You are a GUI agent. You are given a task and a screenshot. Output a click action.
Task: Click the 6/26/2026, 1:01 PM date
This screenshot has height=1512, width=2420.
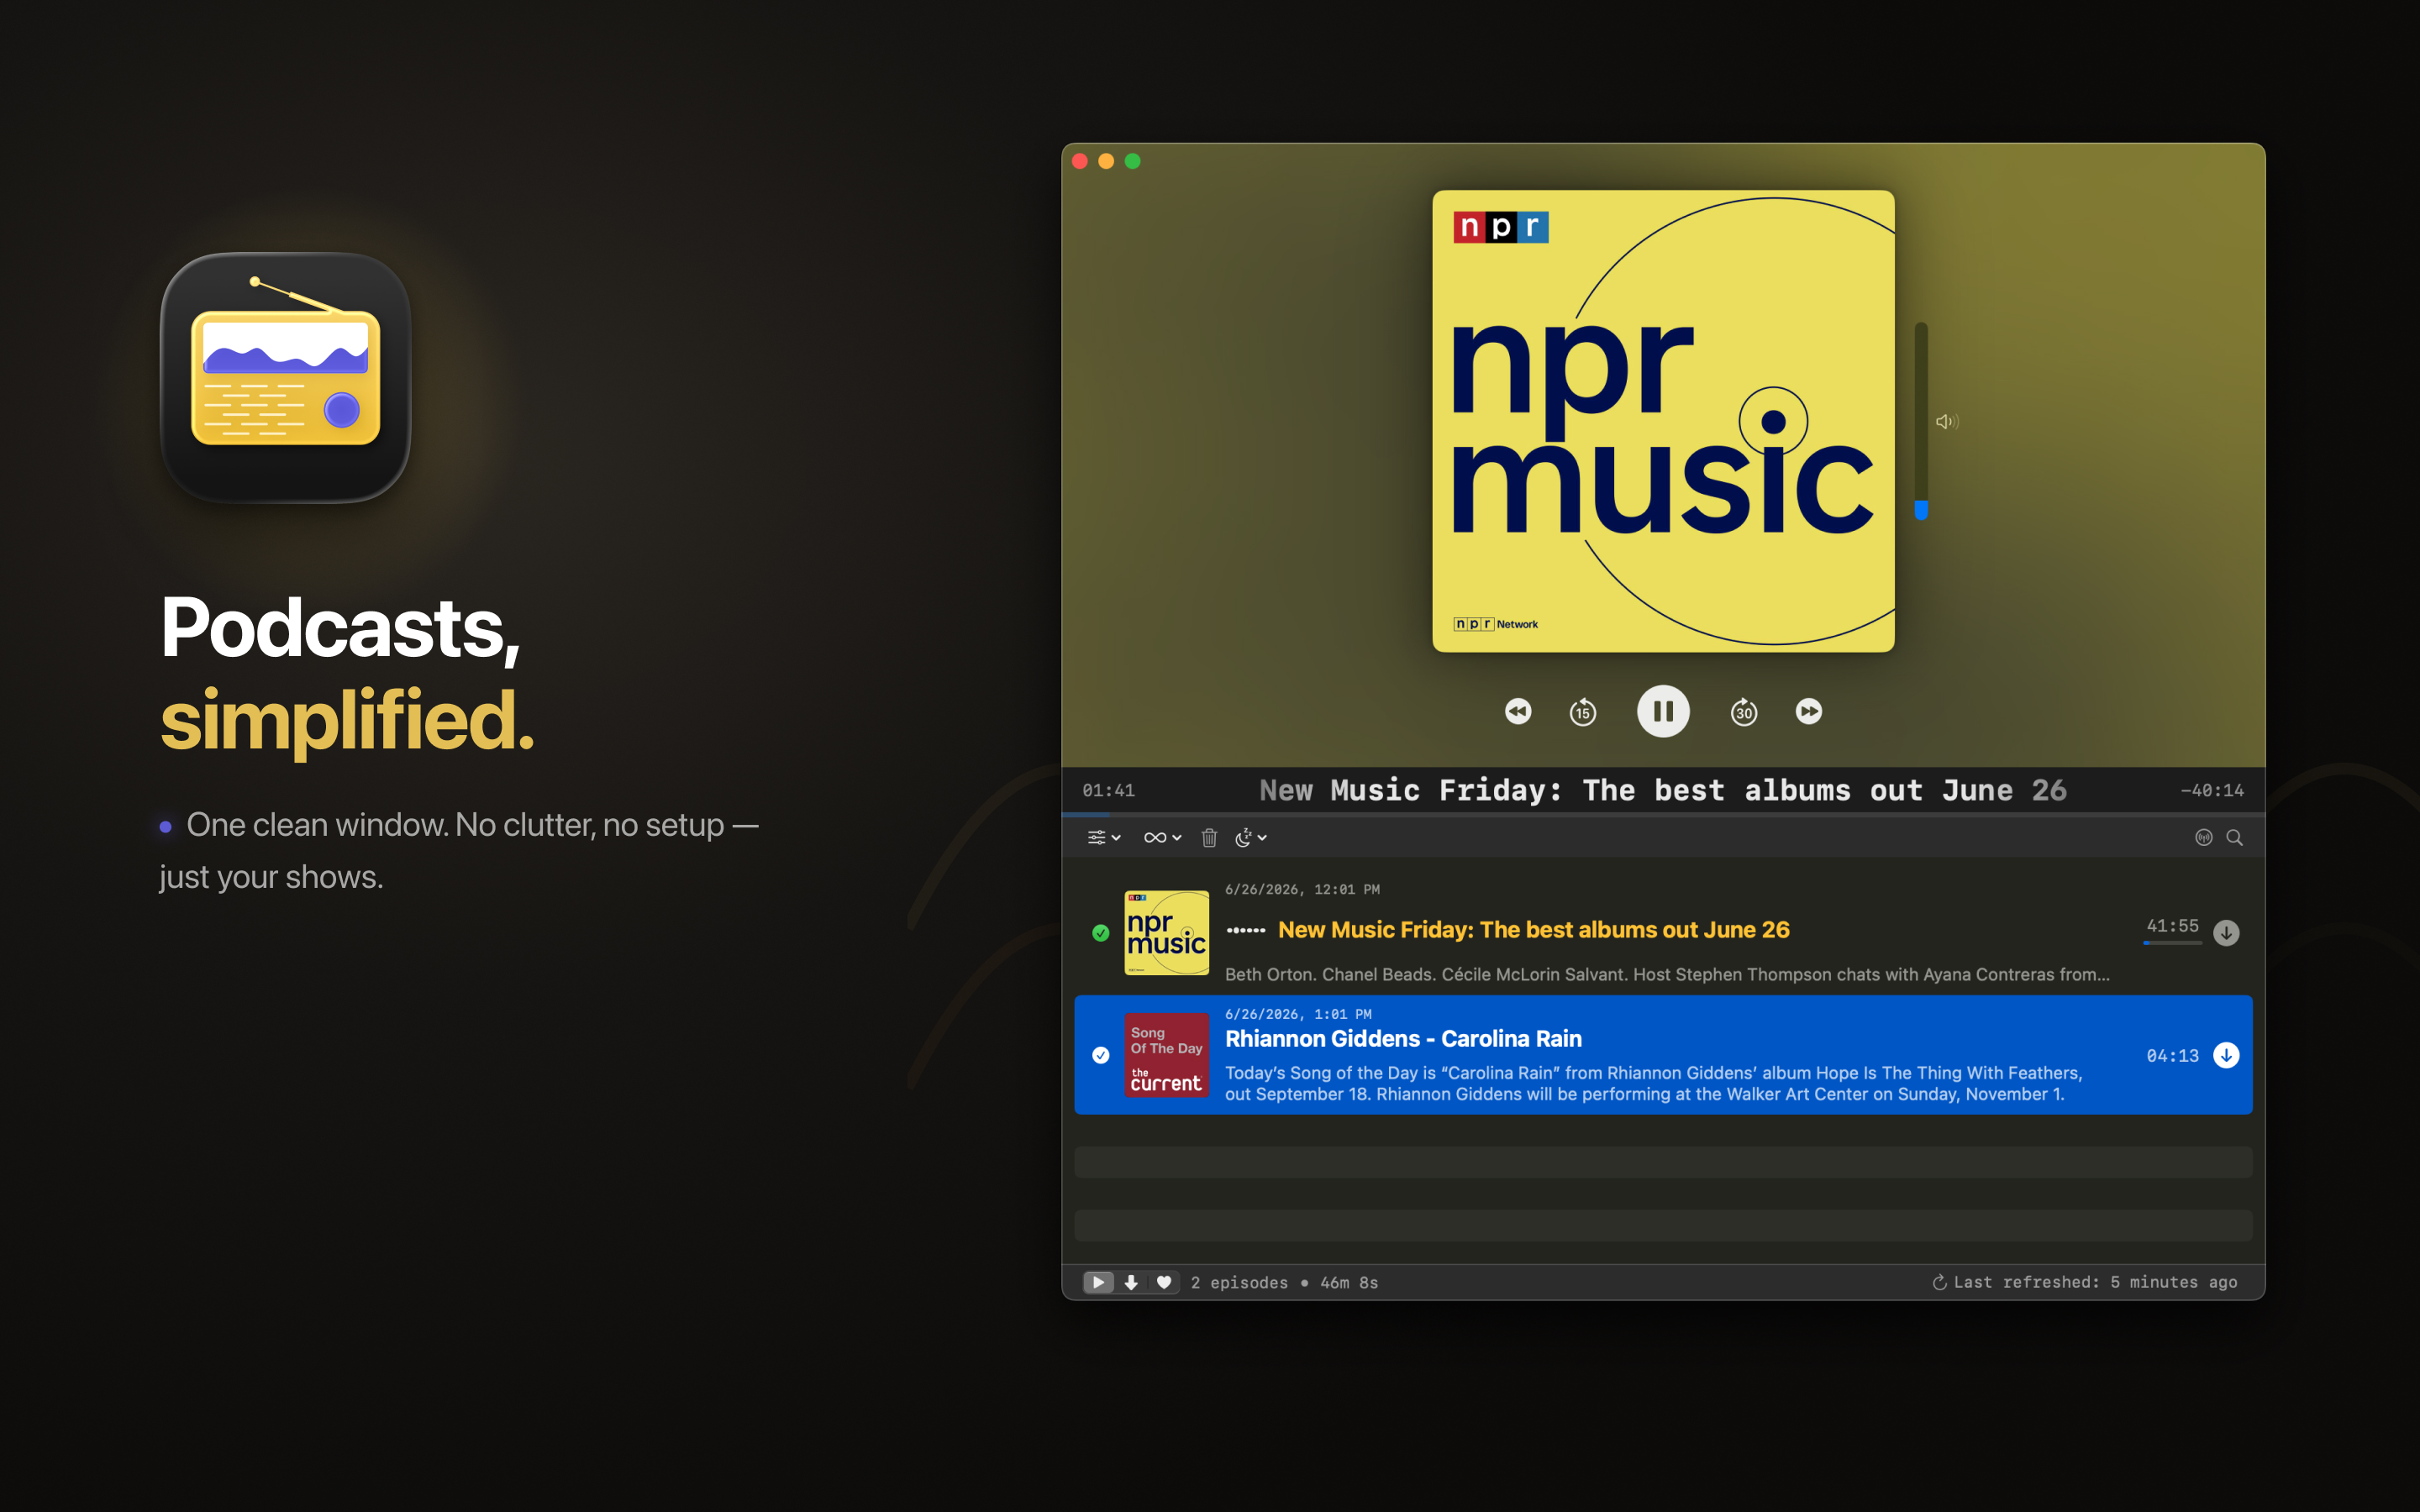point(1298,1014)
